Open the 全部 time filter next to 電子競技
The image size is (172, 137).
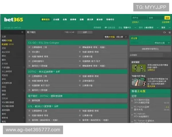pyautogui.click(x=85, y=32)
